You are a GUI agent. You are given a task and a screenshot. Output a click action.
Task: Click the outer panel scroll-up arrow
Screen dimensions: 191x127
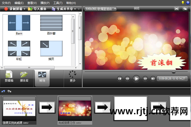pyautogui.click(x=80, y=14)
